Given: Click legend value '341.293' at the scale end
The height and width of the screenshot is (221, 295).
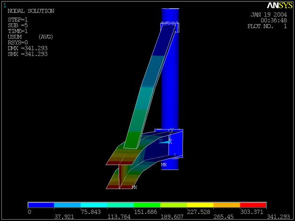Looking at the screenshot, I should [278, 217].
